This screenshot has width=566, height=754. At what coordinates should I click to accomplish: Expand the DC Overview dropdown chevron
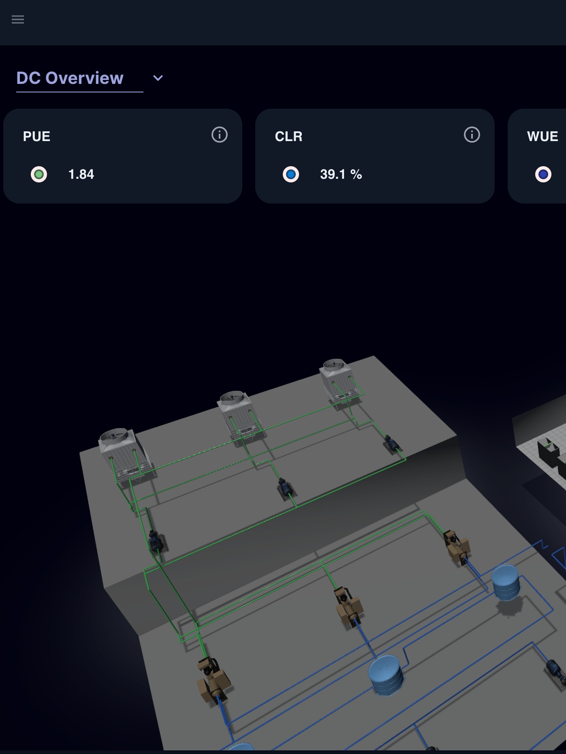click(158, 78)
